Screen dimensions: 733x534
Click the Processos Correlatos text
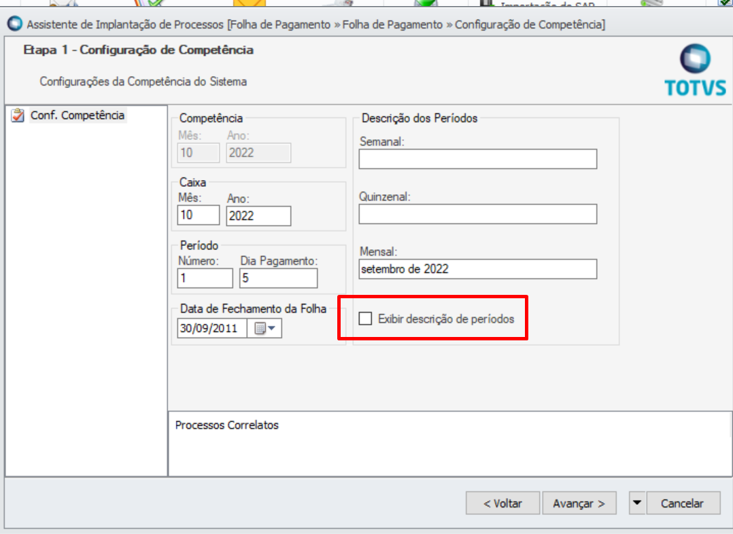tap(226, 425)
